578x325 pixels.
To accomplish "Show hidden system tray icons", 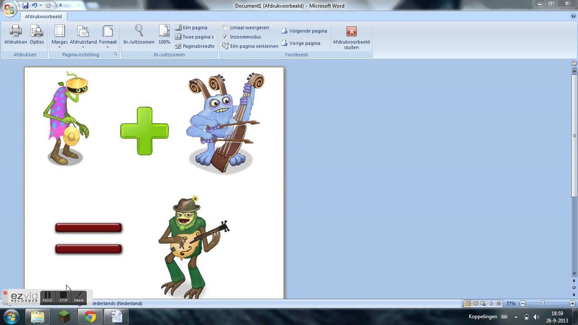I will [516, 317].
